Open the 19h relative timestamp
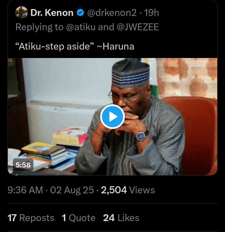Viewport: 225px width, 232px height. tap(152, 13)
